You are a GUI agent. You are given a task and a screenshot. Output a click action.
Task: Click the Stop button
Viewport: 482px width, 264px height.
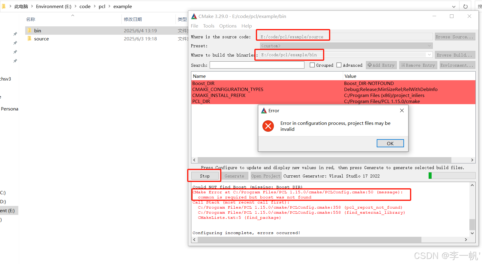click(205, 176)
